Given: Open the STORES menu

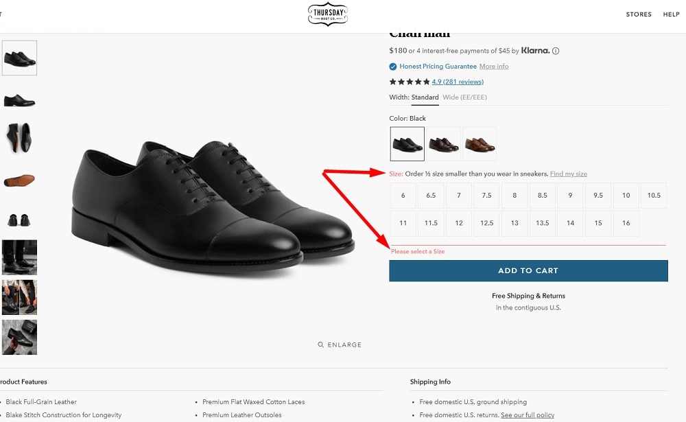Looking at the screenshot, I should [639, 14].
